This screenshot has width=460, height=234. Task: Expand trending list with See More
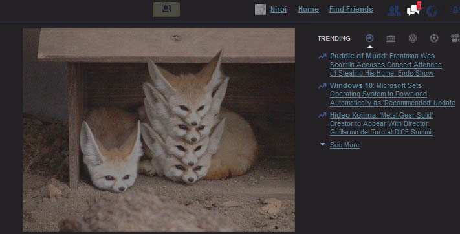pos(345,145)
